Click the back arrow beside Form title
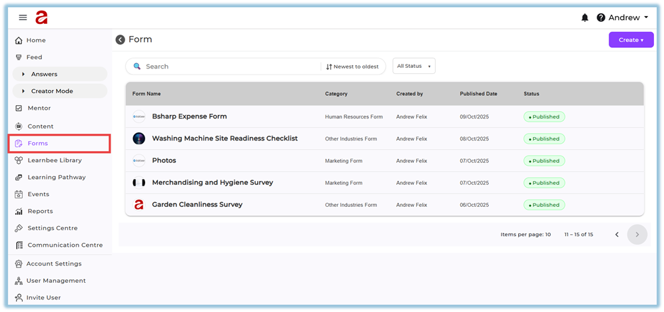The height and width of the screenshot is (312, 664). point(121,40)
